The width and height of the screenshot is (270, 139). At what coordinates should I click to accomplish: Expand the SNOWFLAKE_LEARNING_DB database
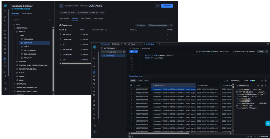[x=12, y=87]
